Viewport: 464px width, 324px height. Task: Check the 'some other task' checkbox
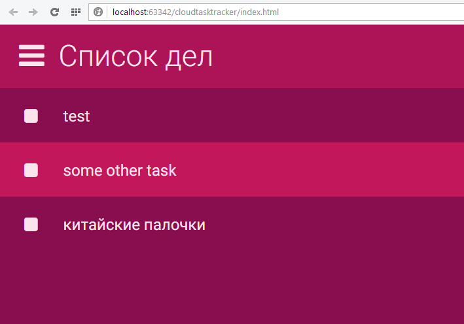31,170
